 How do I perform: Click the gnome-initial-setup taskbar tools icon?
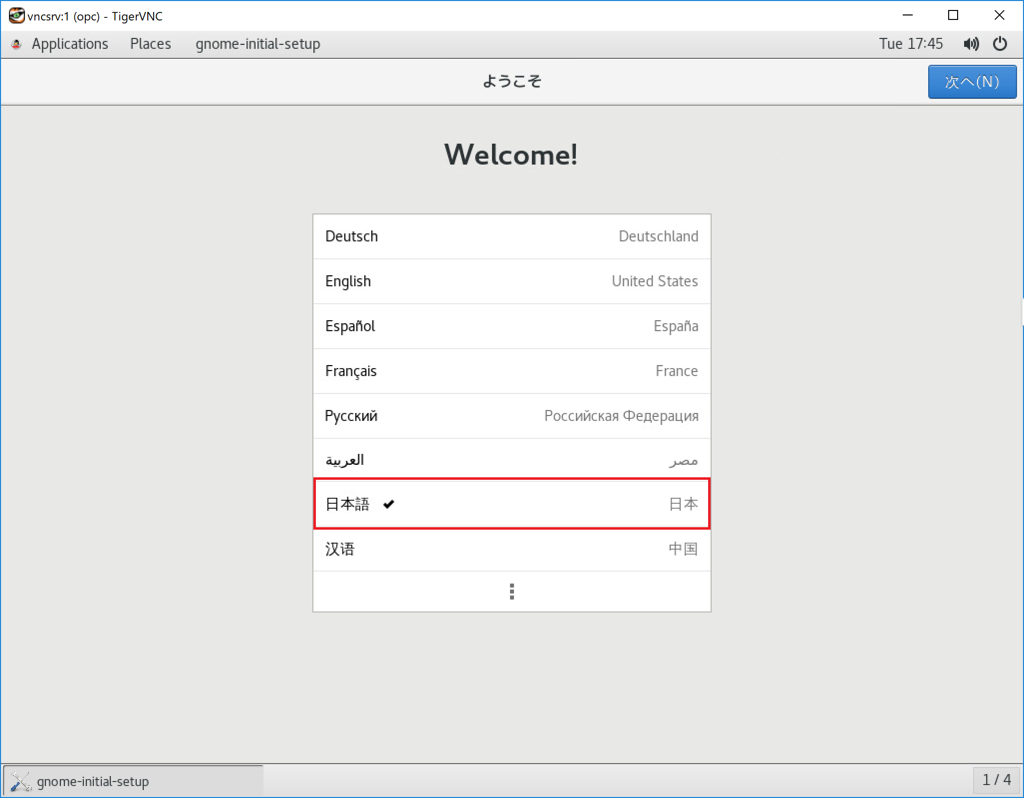(20, 781)
